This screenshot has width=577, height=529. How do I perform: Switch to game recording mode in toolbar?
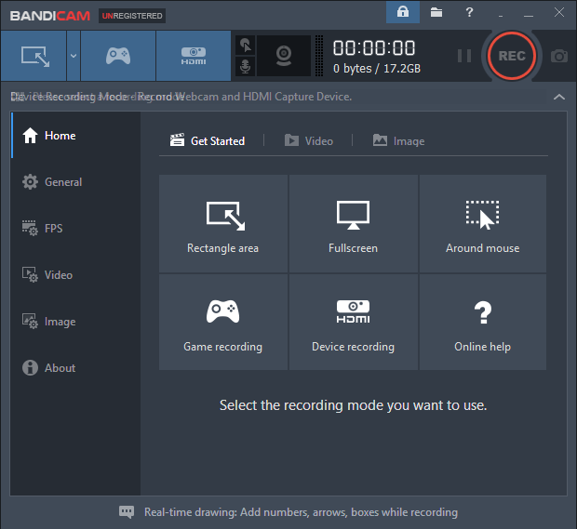[118, 56]
